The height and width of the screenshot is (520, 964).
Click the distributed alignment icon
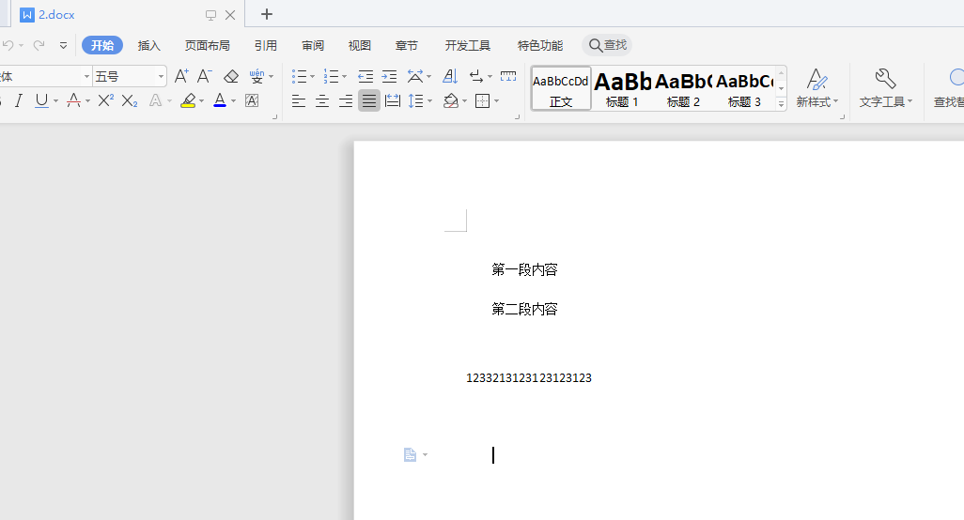click(392, 100)
